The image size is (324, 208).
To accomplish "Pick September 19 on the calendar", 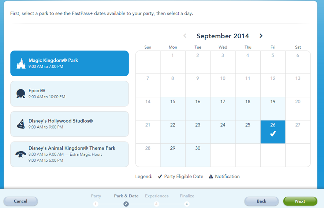I will click(x=273, y=108).
